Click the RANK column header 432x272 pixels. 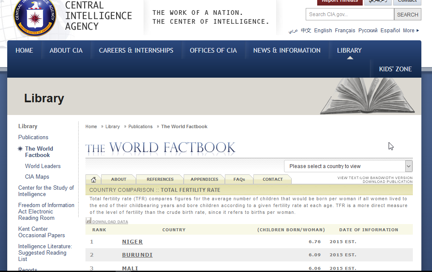tap(99, 230)
